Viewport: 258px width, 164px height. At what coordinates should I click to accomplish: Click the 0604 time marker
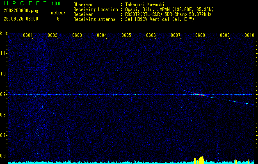click(x=102, y=35)
